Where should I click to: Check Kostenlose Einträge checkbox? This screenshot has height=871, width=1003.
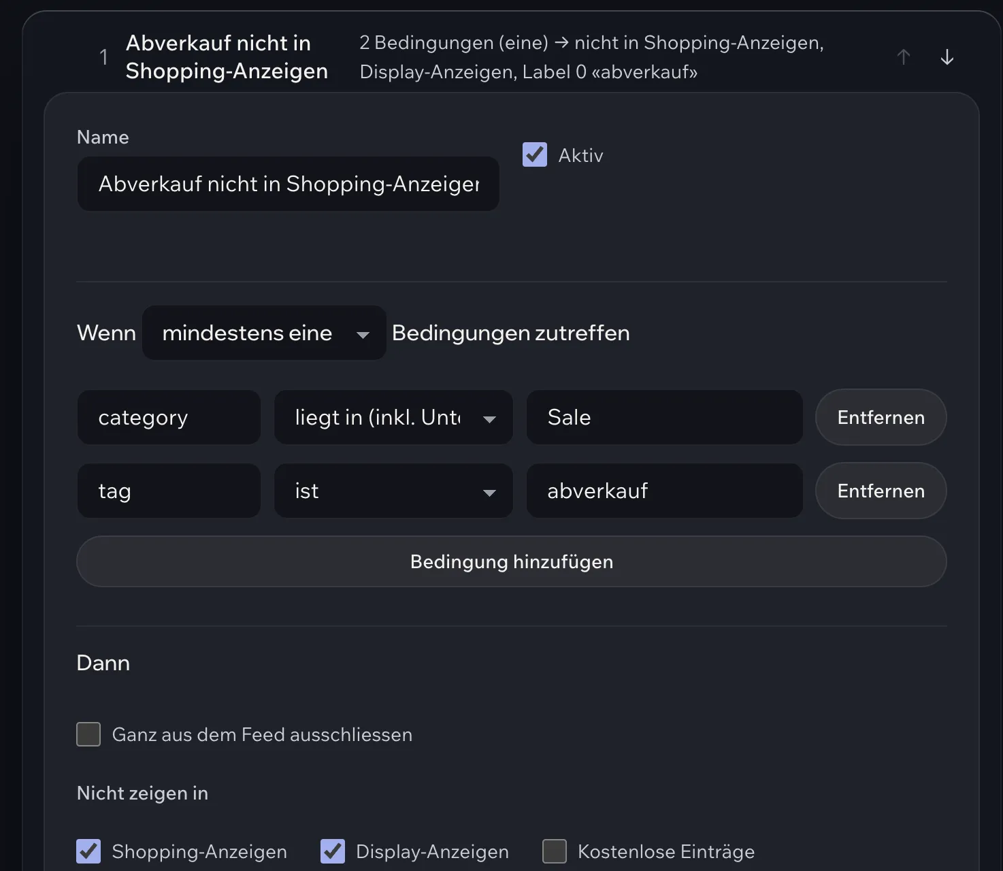coord(555,851)
